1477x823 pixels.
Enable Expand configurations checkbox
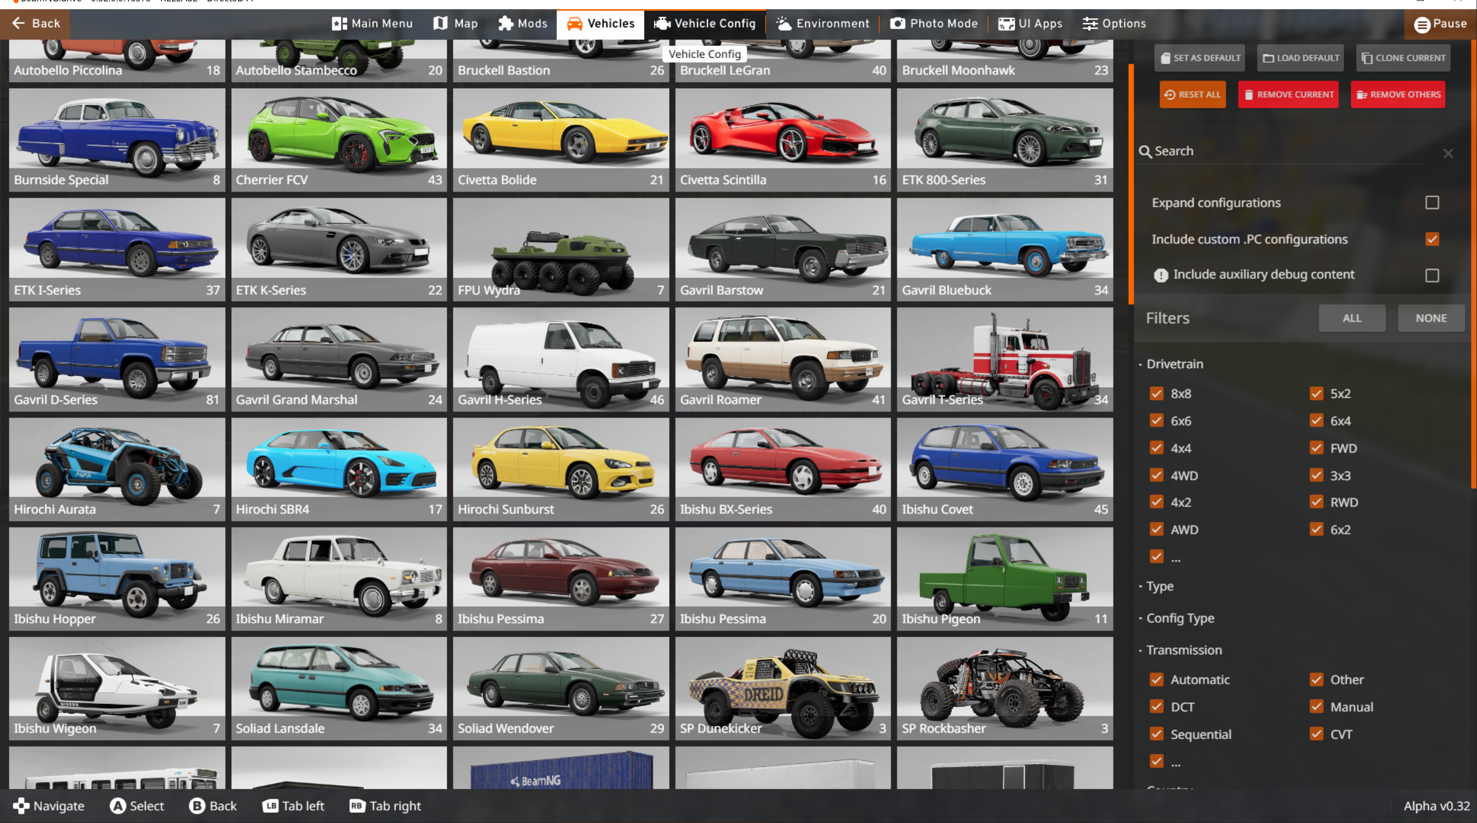(x=1432, y=202)
